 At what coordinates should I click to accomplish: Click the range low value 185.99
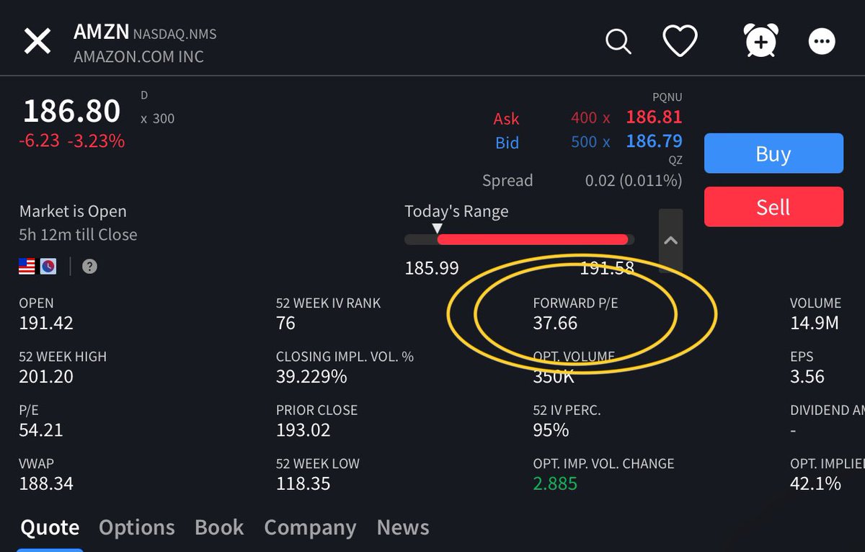pyautogui.click(x=432, y=268)
